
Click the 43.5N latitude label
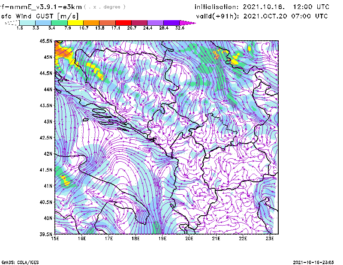click(x=46, y=105)
